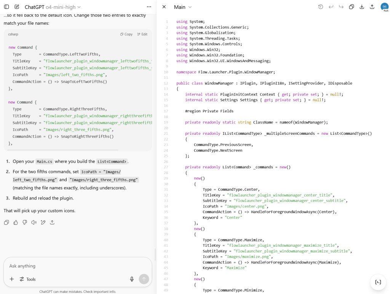Viewport: 390px width, 294px height.
Task: Share the canvas using the upload icon
Action: click(x=372, y=7)
